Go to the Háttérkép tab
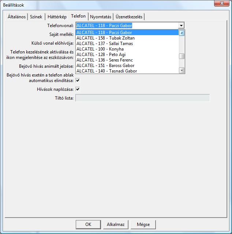 pyautogui.click(x=57, y=17)
